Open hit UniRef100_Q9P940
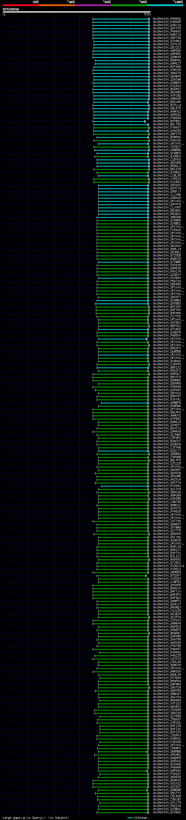 (x=167, y=771)
